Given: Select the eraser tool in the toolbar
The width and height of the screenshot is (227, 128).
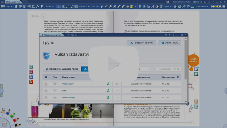Looking at the screenshot, I should 123,6.
